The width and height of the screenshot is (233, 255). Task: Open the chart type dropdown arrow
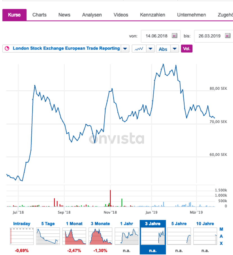point(151,48)
